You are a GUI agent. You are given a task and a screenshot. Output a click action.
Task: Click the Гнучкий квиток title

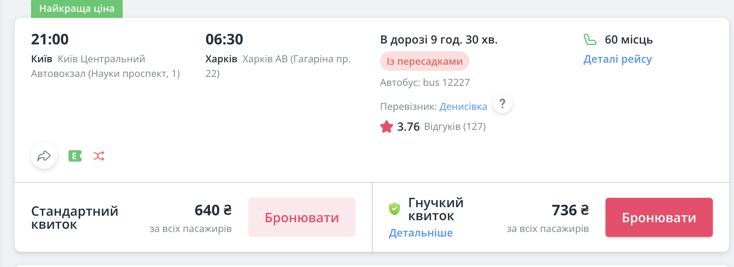tap(436, 209)
